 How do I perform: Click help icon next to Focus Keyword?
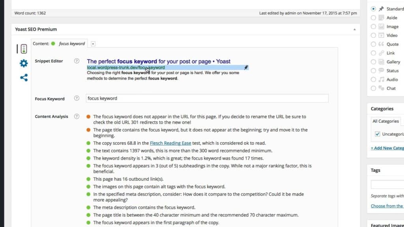point(77,99)
